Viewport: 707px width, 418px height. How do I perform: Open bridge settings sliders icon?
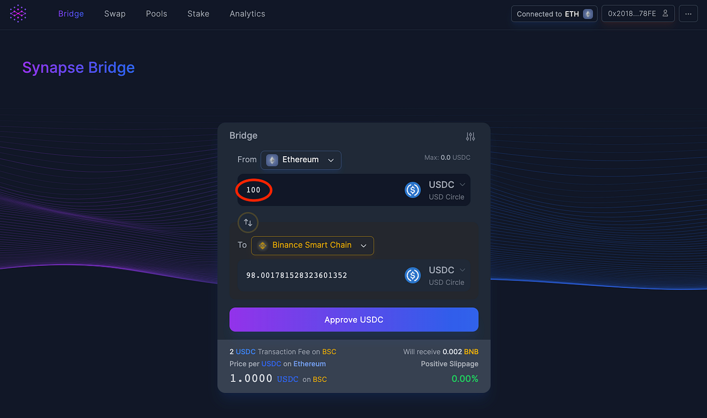[470, 136]
